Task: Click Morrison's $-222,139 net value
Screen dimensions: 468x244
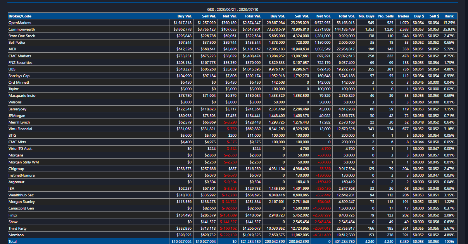Action: coord(228,235)
